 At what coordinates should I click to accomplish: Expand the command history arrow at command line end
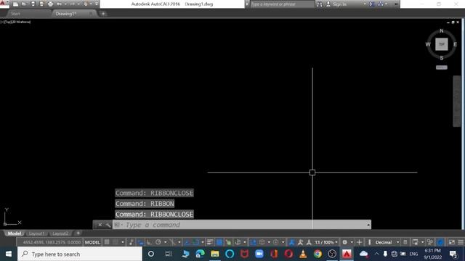tap(368, 225)
